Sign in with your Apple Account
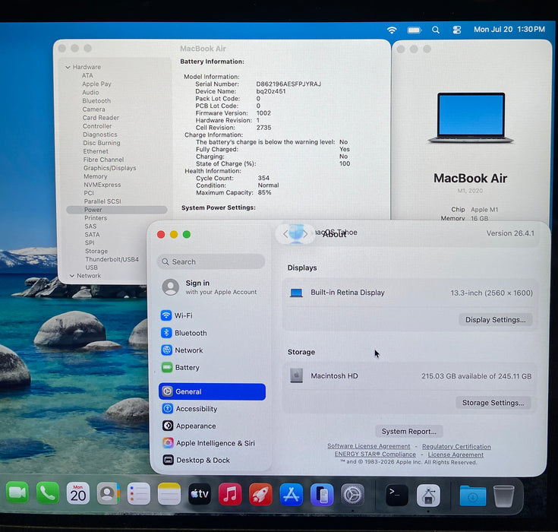The height and width of the screenshot is (532, 558). [210, 287]
